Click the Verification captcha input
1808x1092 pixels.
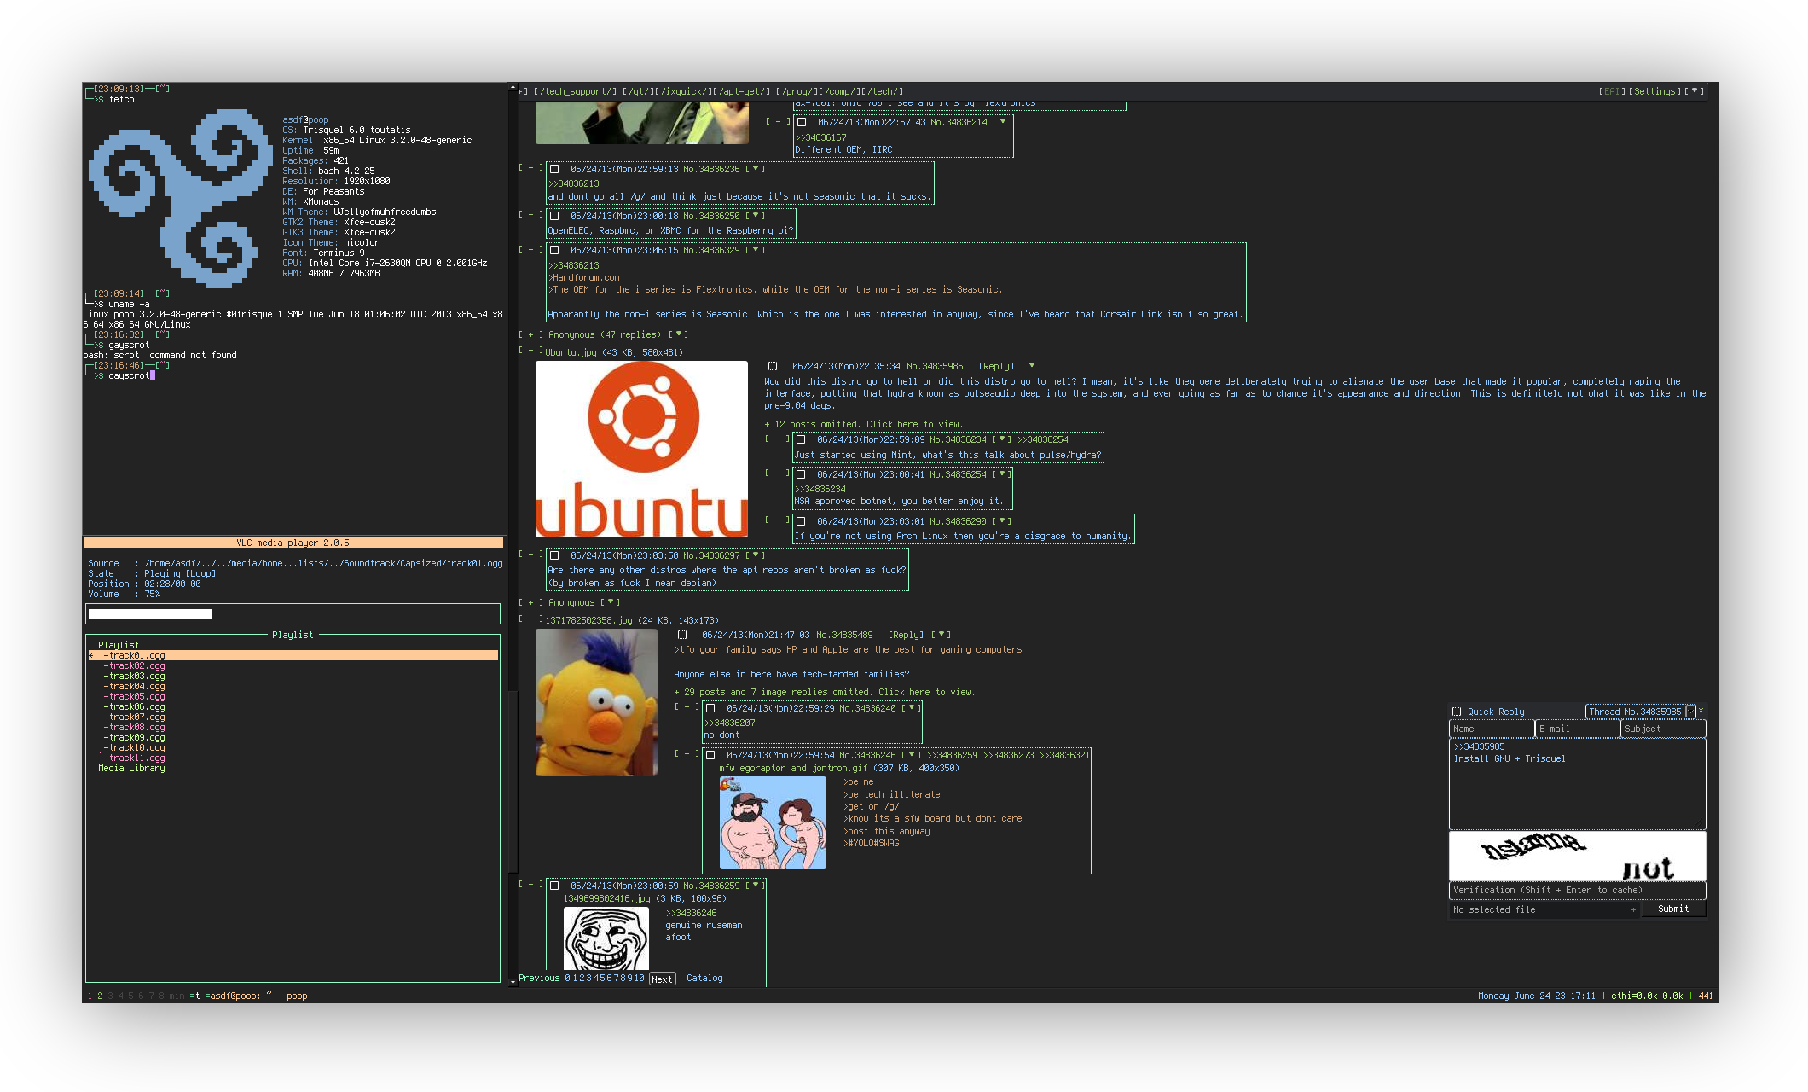coord(1578,890)
